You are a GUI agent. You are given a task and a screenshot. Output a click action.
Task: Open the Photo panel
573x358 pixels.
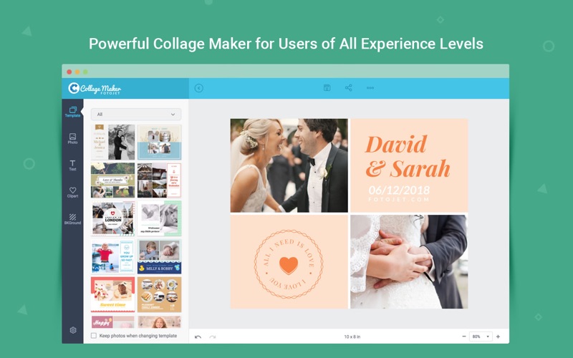(72, 139)
